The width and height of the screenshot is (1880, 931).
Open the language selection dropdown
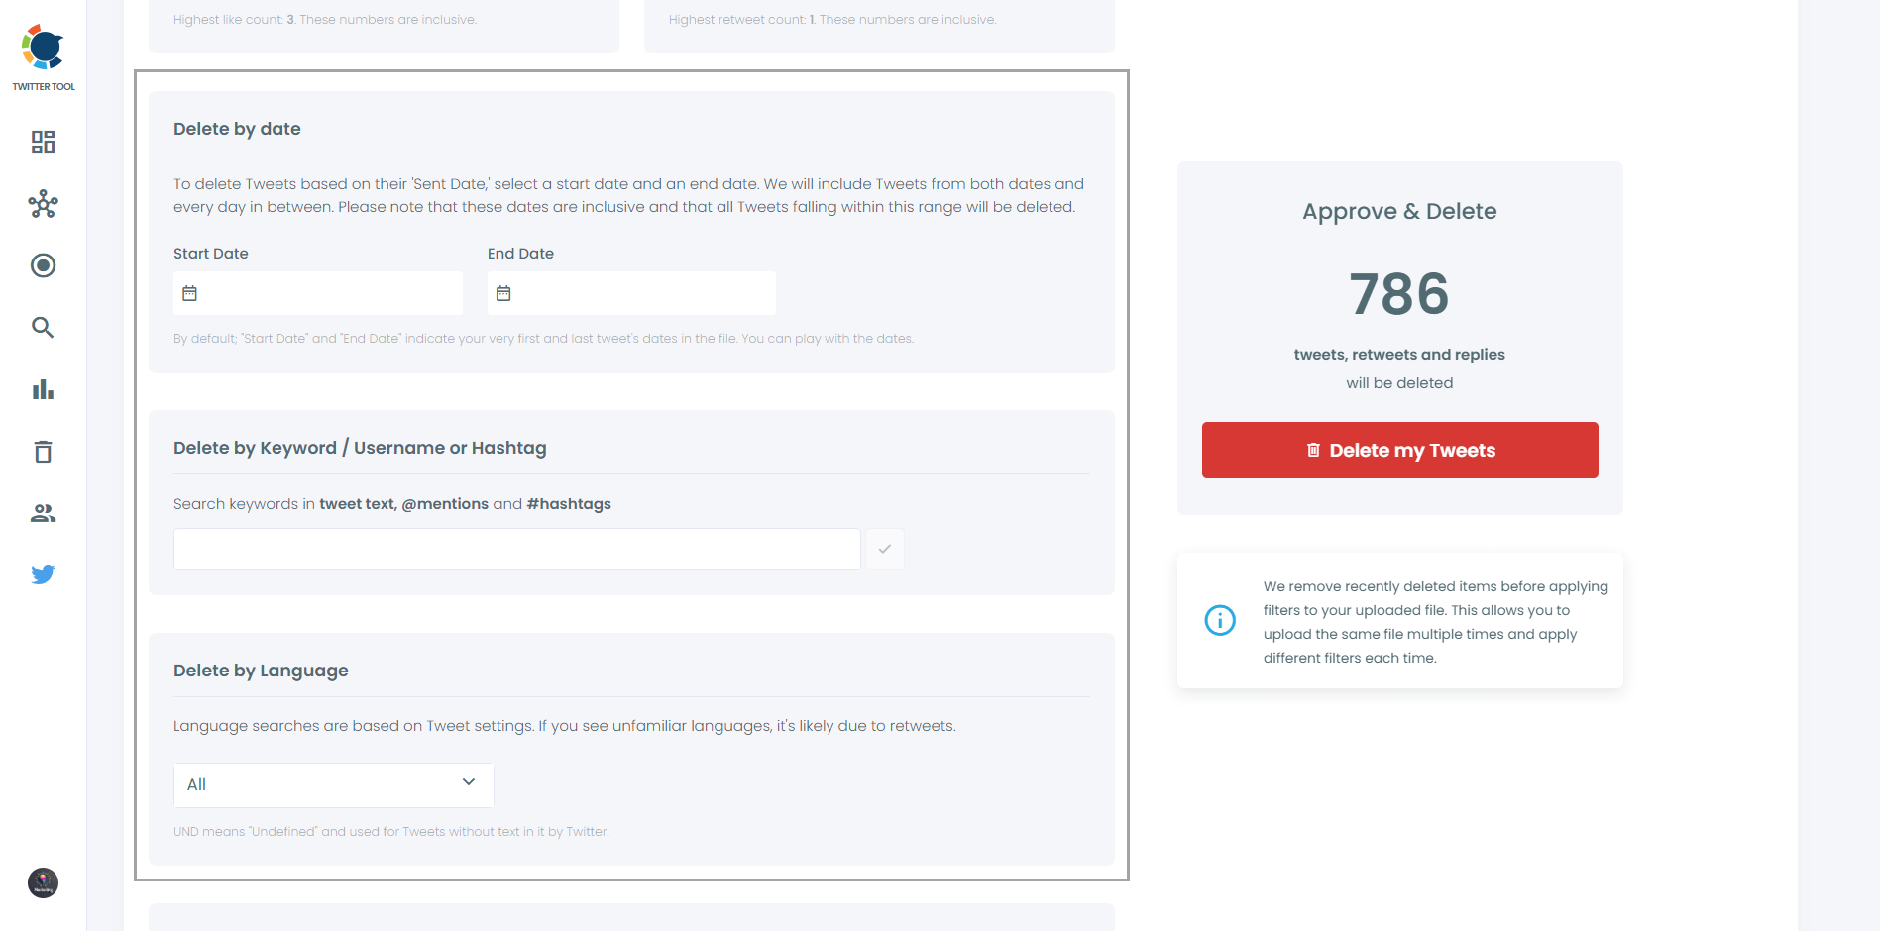tap(332, 784)
